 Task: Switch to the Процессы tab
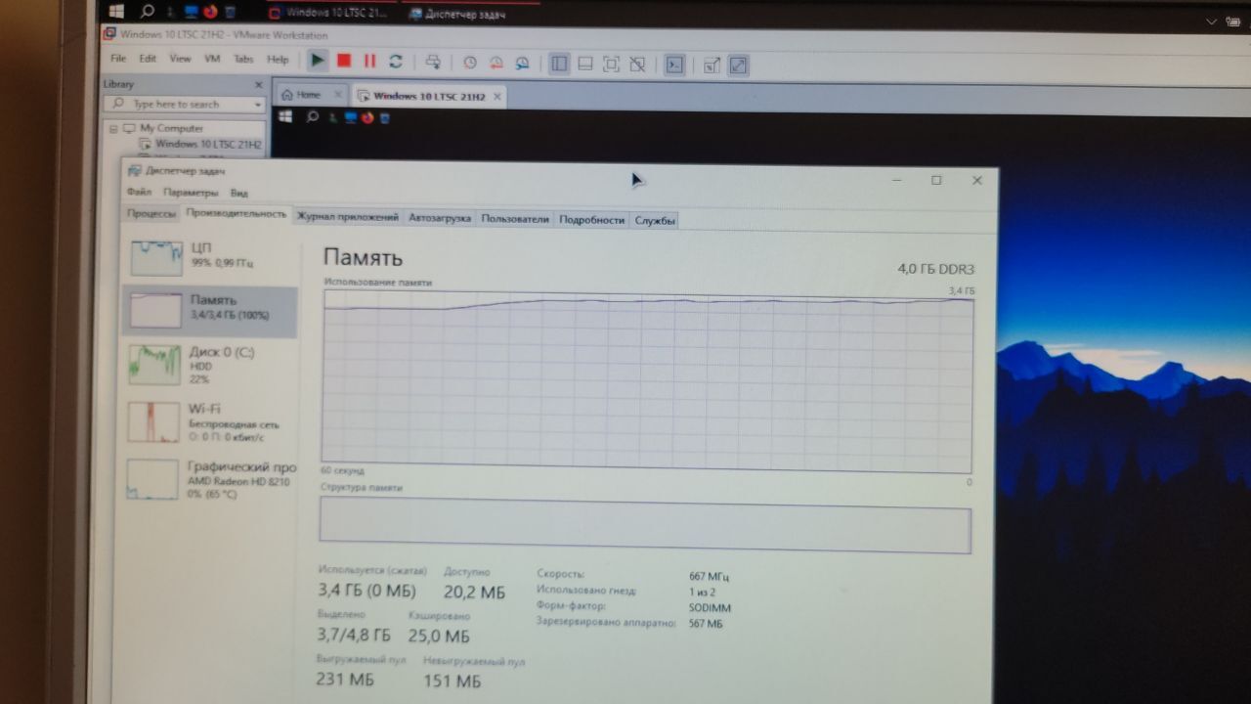(x=151, y=214)
